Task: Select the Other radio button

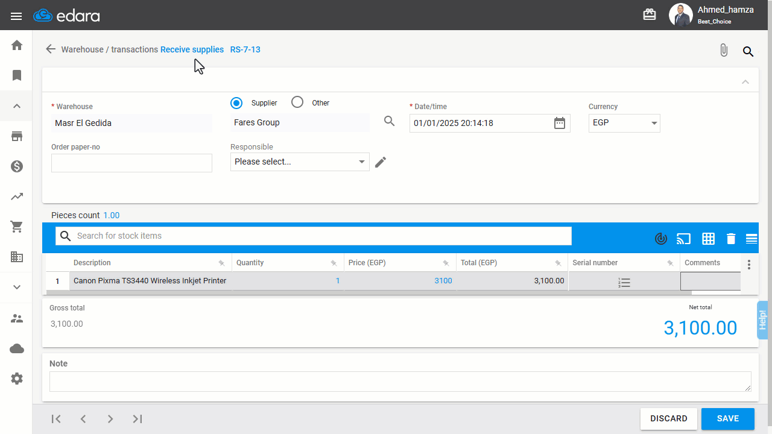Action: coord(297,102)
